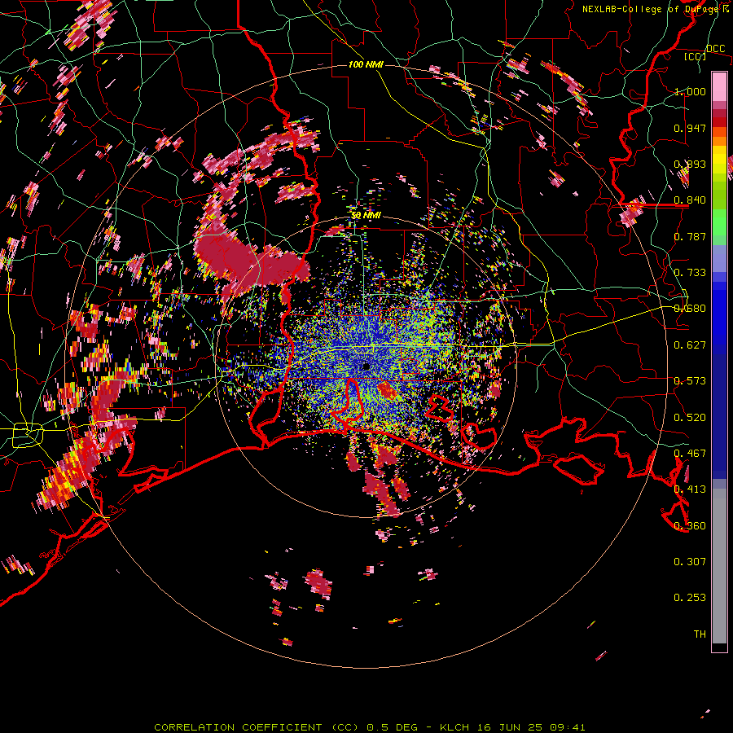Screen dimensions: 733x733
Task: Click the 0.947 scale value
Action: tap(690, 128)
